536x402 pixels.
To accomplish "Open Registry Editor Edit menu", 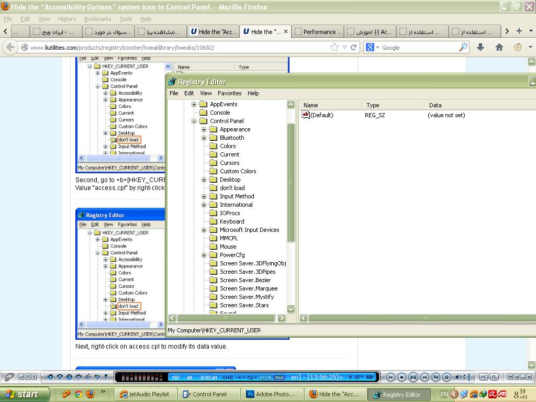I will click(x=189, y=93).
